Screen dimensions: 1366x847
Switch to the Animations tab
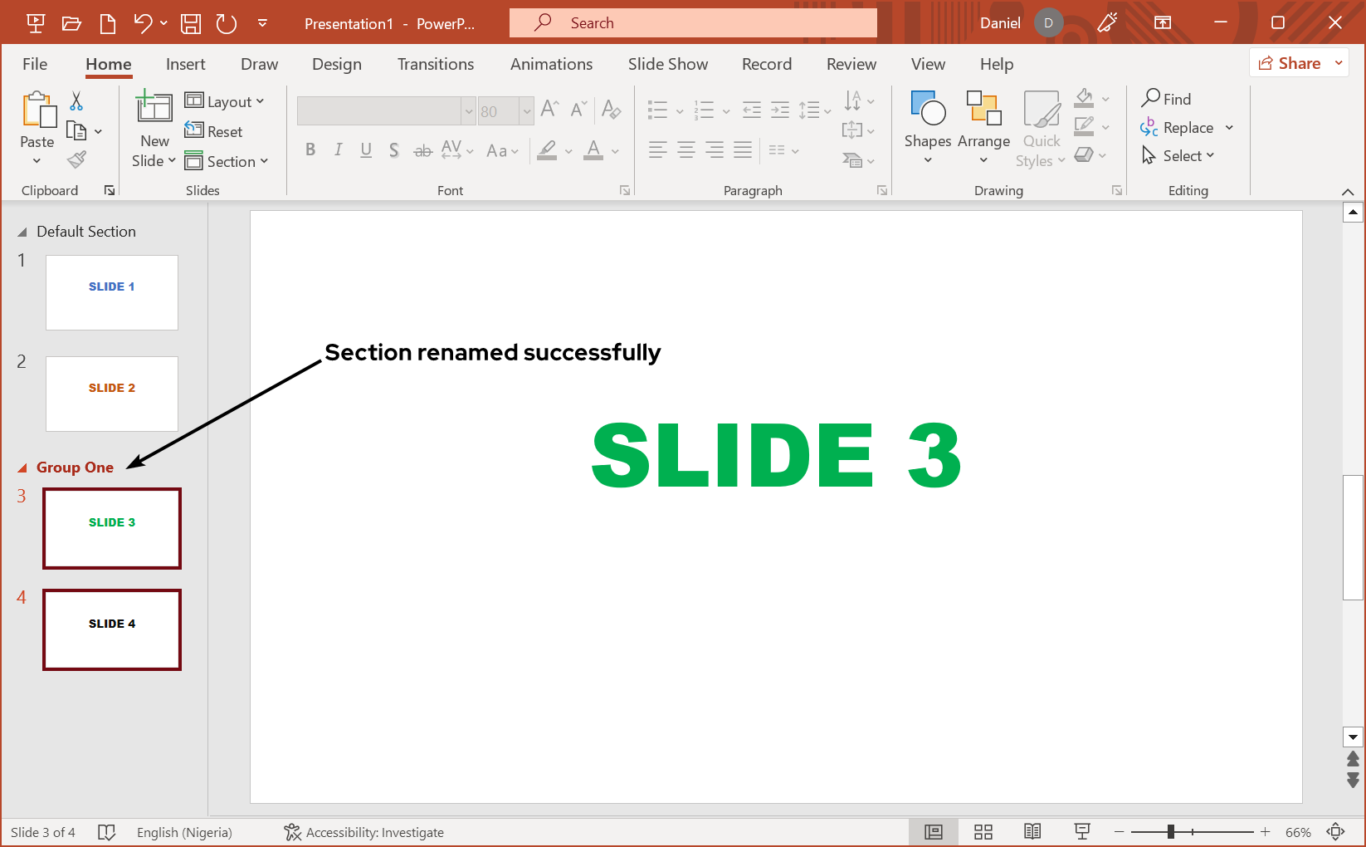[x=551, y=64]
